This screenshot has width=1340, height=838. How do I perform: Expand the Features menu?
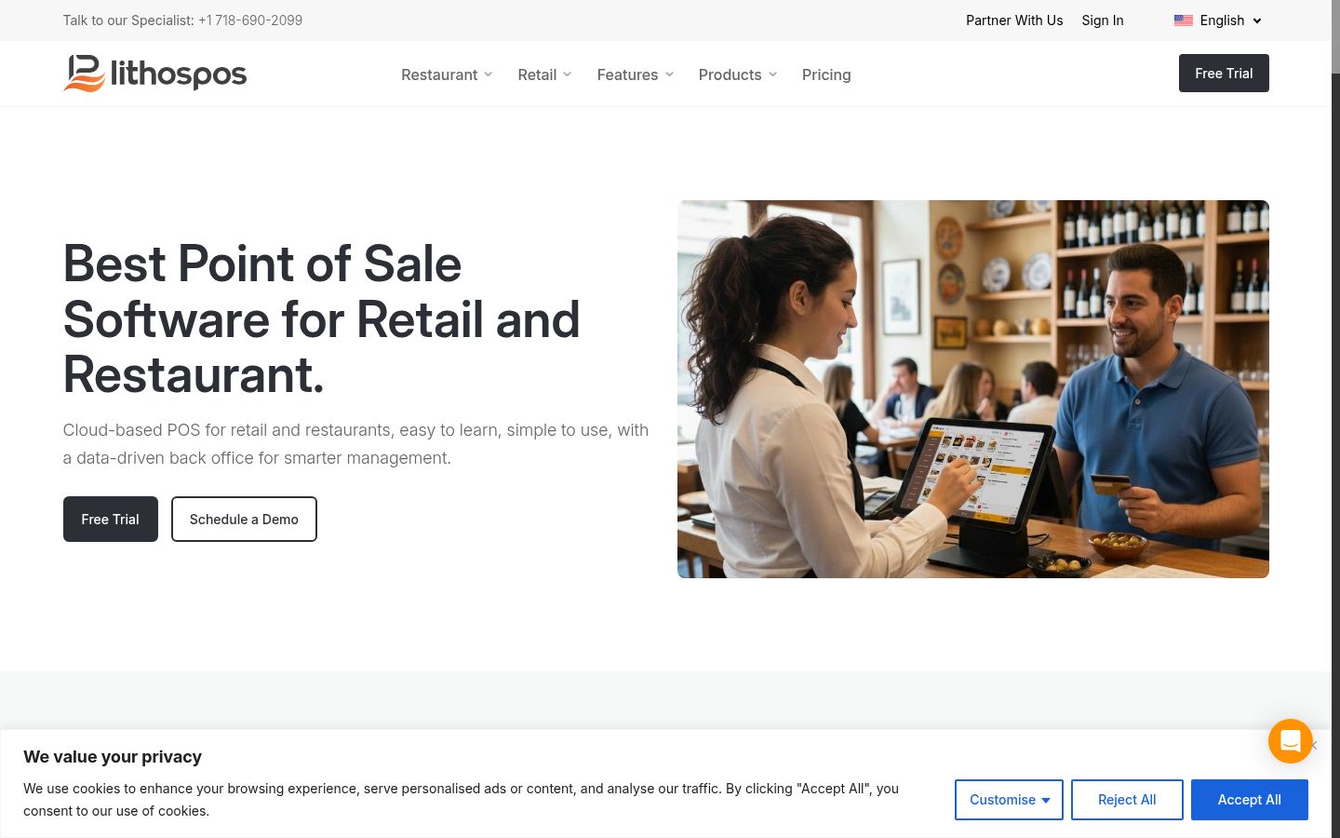click(635, 74)
